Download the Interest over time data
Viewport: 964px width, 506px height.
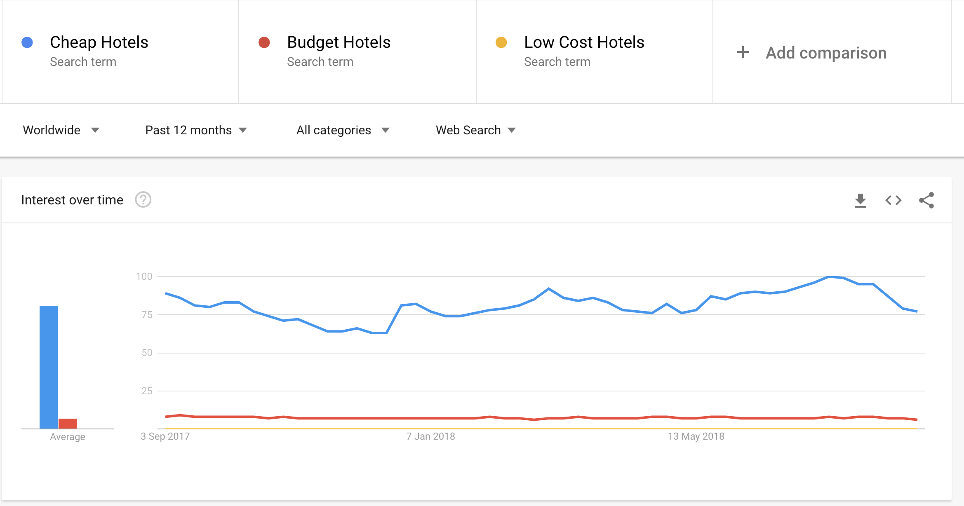tap(860, 201)
